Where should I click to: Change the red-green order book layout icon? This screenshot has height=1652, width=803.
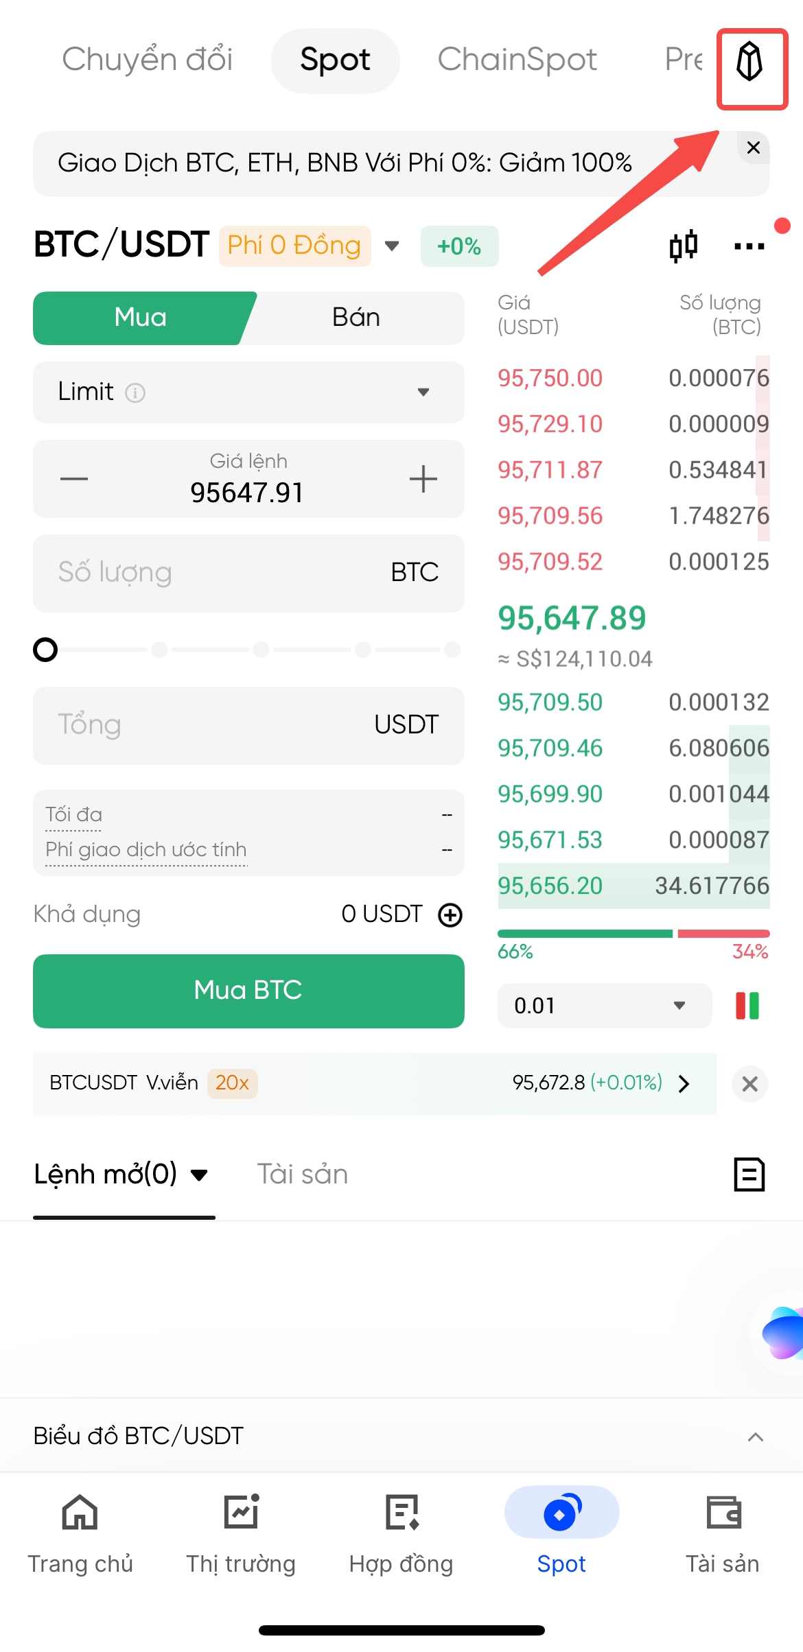pos(747,1006)
